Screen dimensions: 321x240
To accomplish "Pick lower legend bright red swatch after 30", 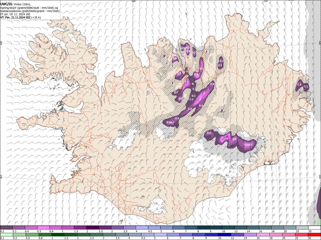I will click(x=314, y=234).
